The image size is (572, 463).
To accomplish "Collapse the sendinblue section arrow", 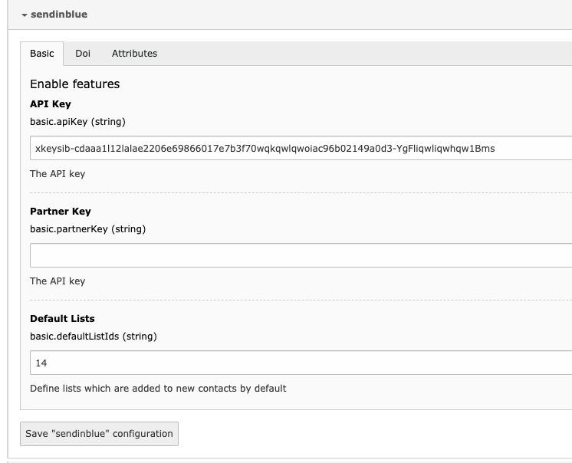I will tap(25, 15).
